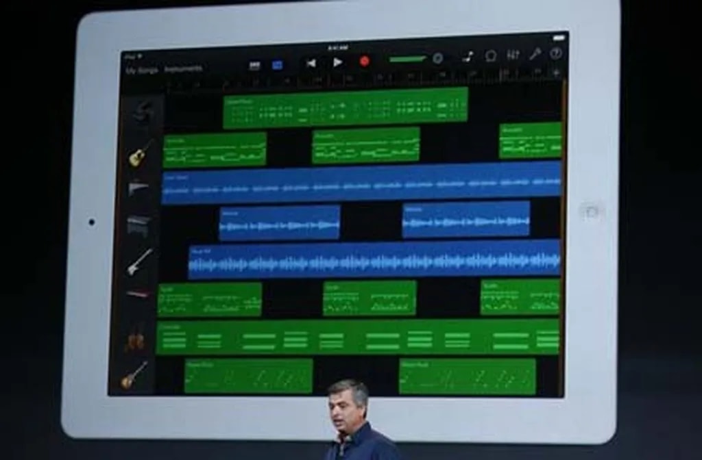This screenshot has height=460, width=702.
Task: Select the sunburst bass guitar track icon
Action: (134, 375)
